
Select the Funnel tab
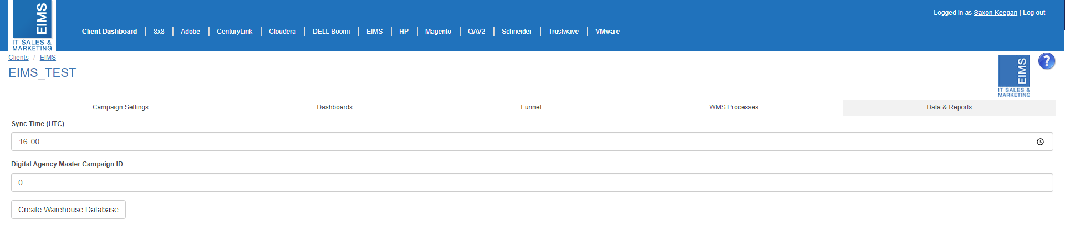coord(531,107)
